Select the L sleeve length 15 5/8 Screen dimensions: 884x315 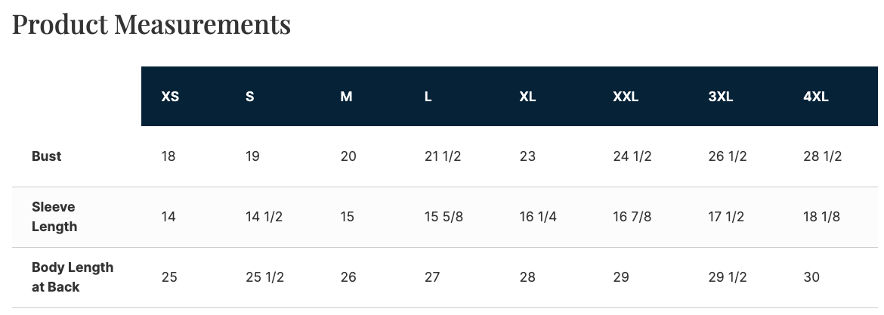pos(444,217)
